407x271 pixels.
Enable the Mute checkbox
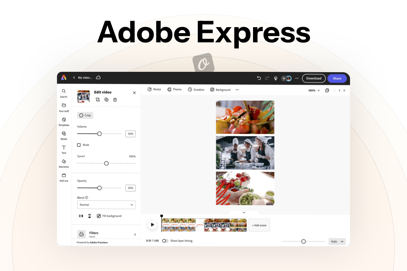[79, 145]
